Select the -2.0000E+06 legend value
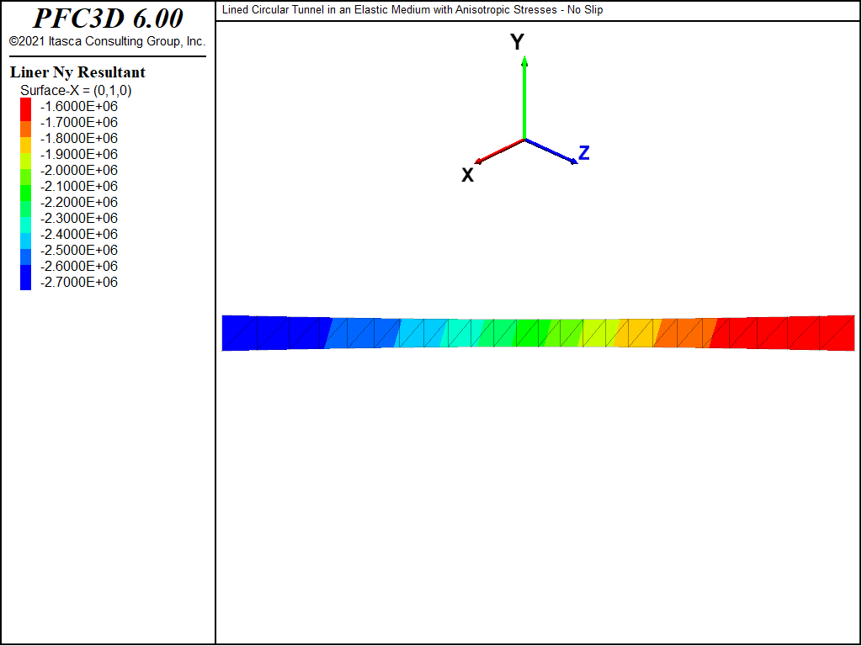 pos(79,170)
